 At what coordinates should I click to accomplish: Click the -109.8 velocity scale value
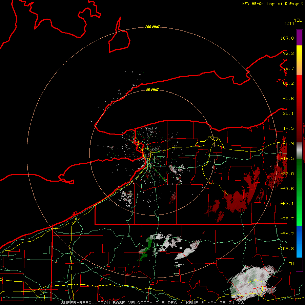tap(286, 249)
